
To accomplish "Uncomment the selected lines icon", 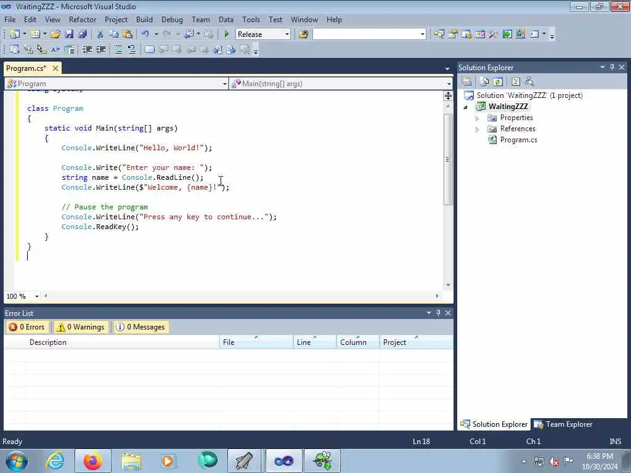I will (132, 49).
